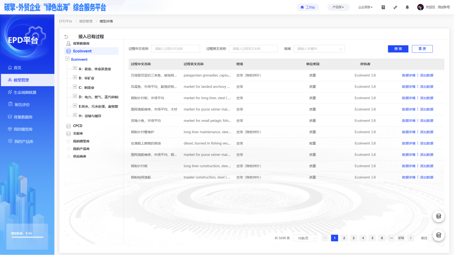Open the 地域 region dropdown

pos(319,48)
